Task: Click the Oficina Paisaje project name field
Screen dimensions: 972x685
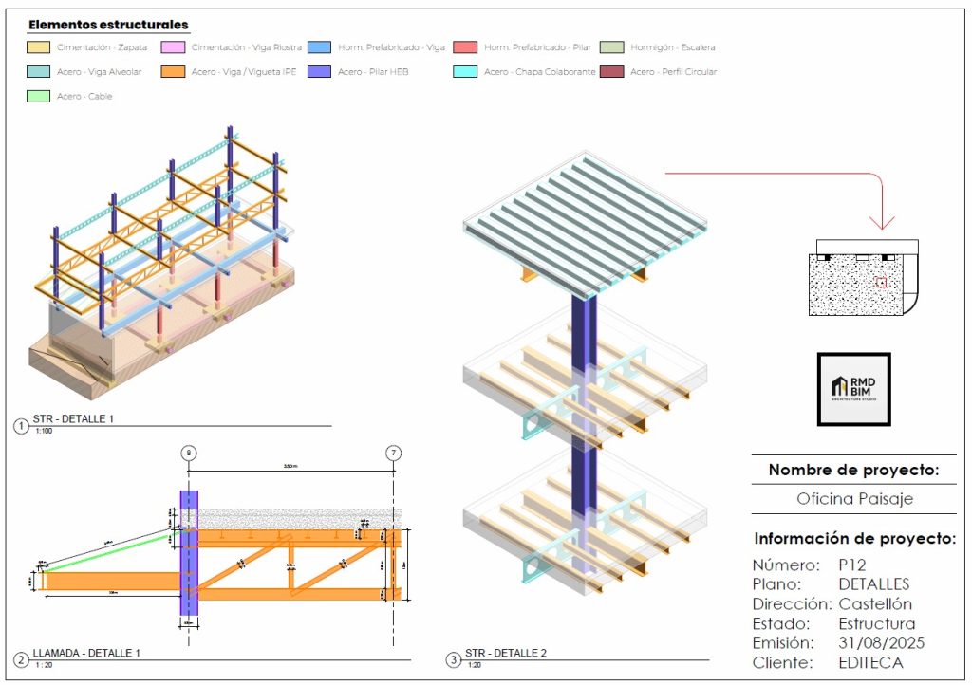Action: (x=853, y=499)
